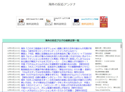The height and width of the screenshot is (92, 125).
Task: Click the Javaプログラミング習得 ad link
Action: [90, 19]
